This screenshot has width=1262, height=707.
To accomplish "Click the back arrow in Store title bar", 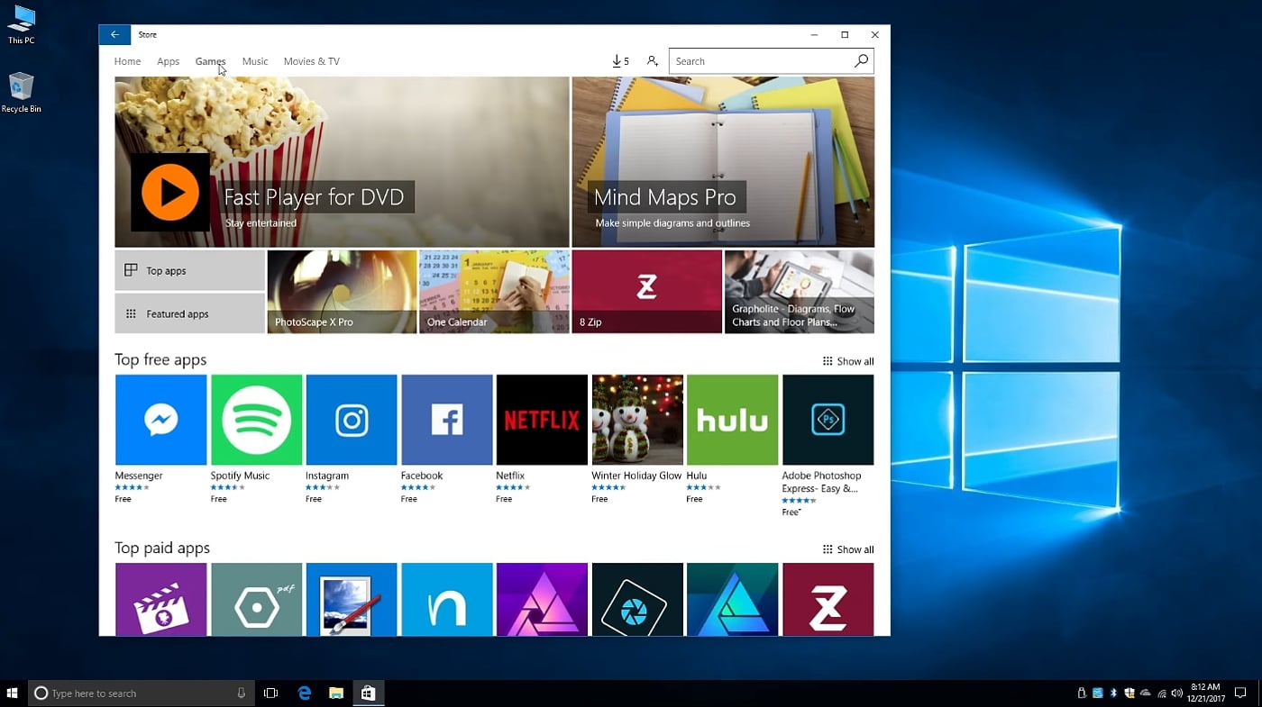I will [x=114, y=35].
